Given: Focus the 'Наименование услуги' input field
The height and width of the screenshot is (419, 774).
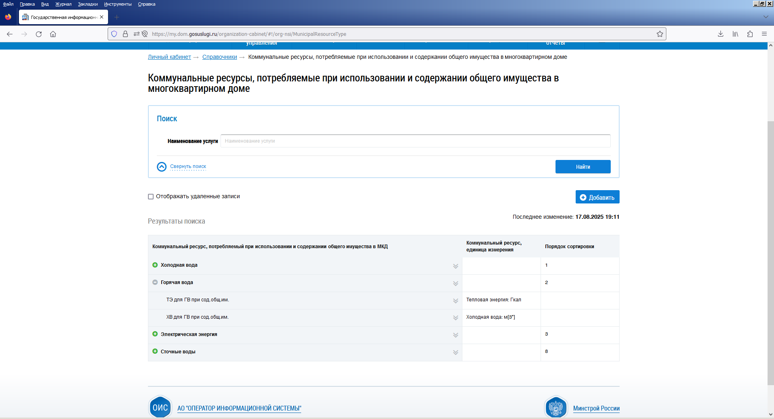Looking at the screenshot, I should point(415,141).
